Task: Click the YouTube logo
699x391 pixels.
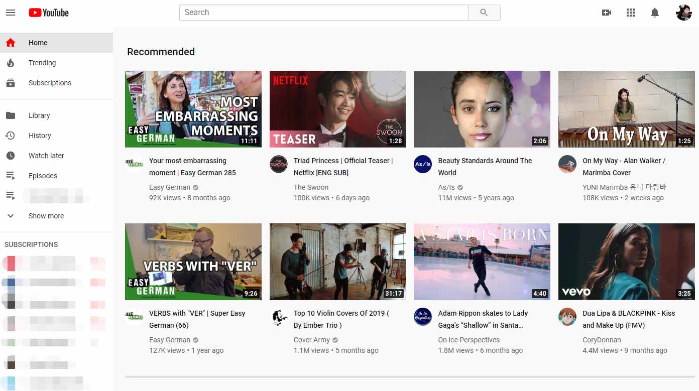Action: (x=49, y=13)
